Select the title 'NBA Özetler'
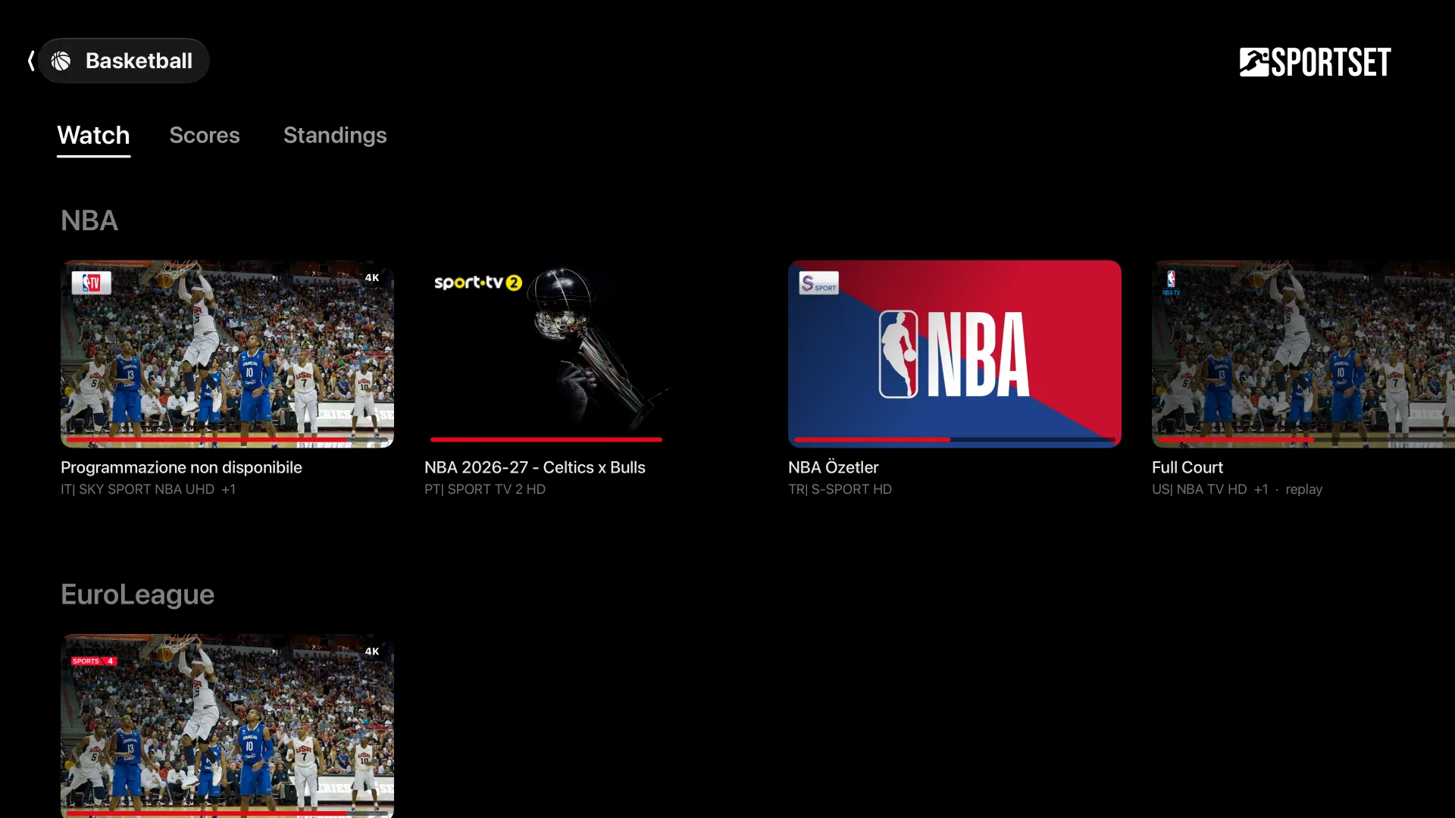1455x818 pixels. pos(834,468)
